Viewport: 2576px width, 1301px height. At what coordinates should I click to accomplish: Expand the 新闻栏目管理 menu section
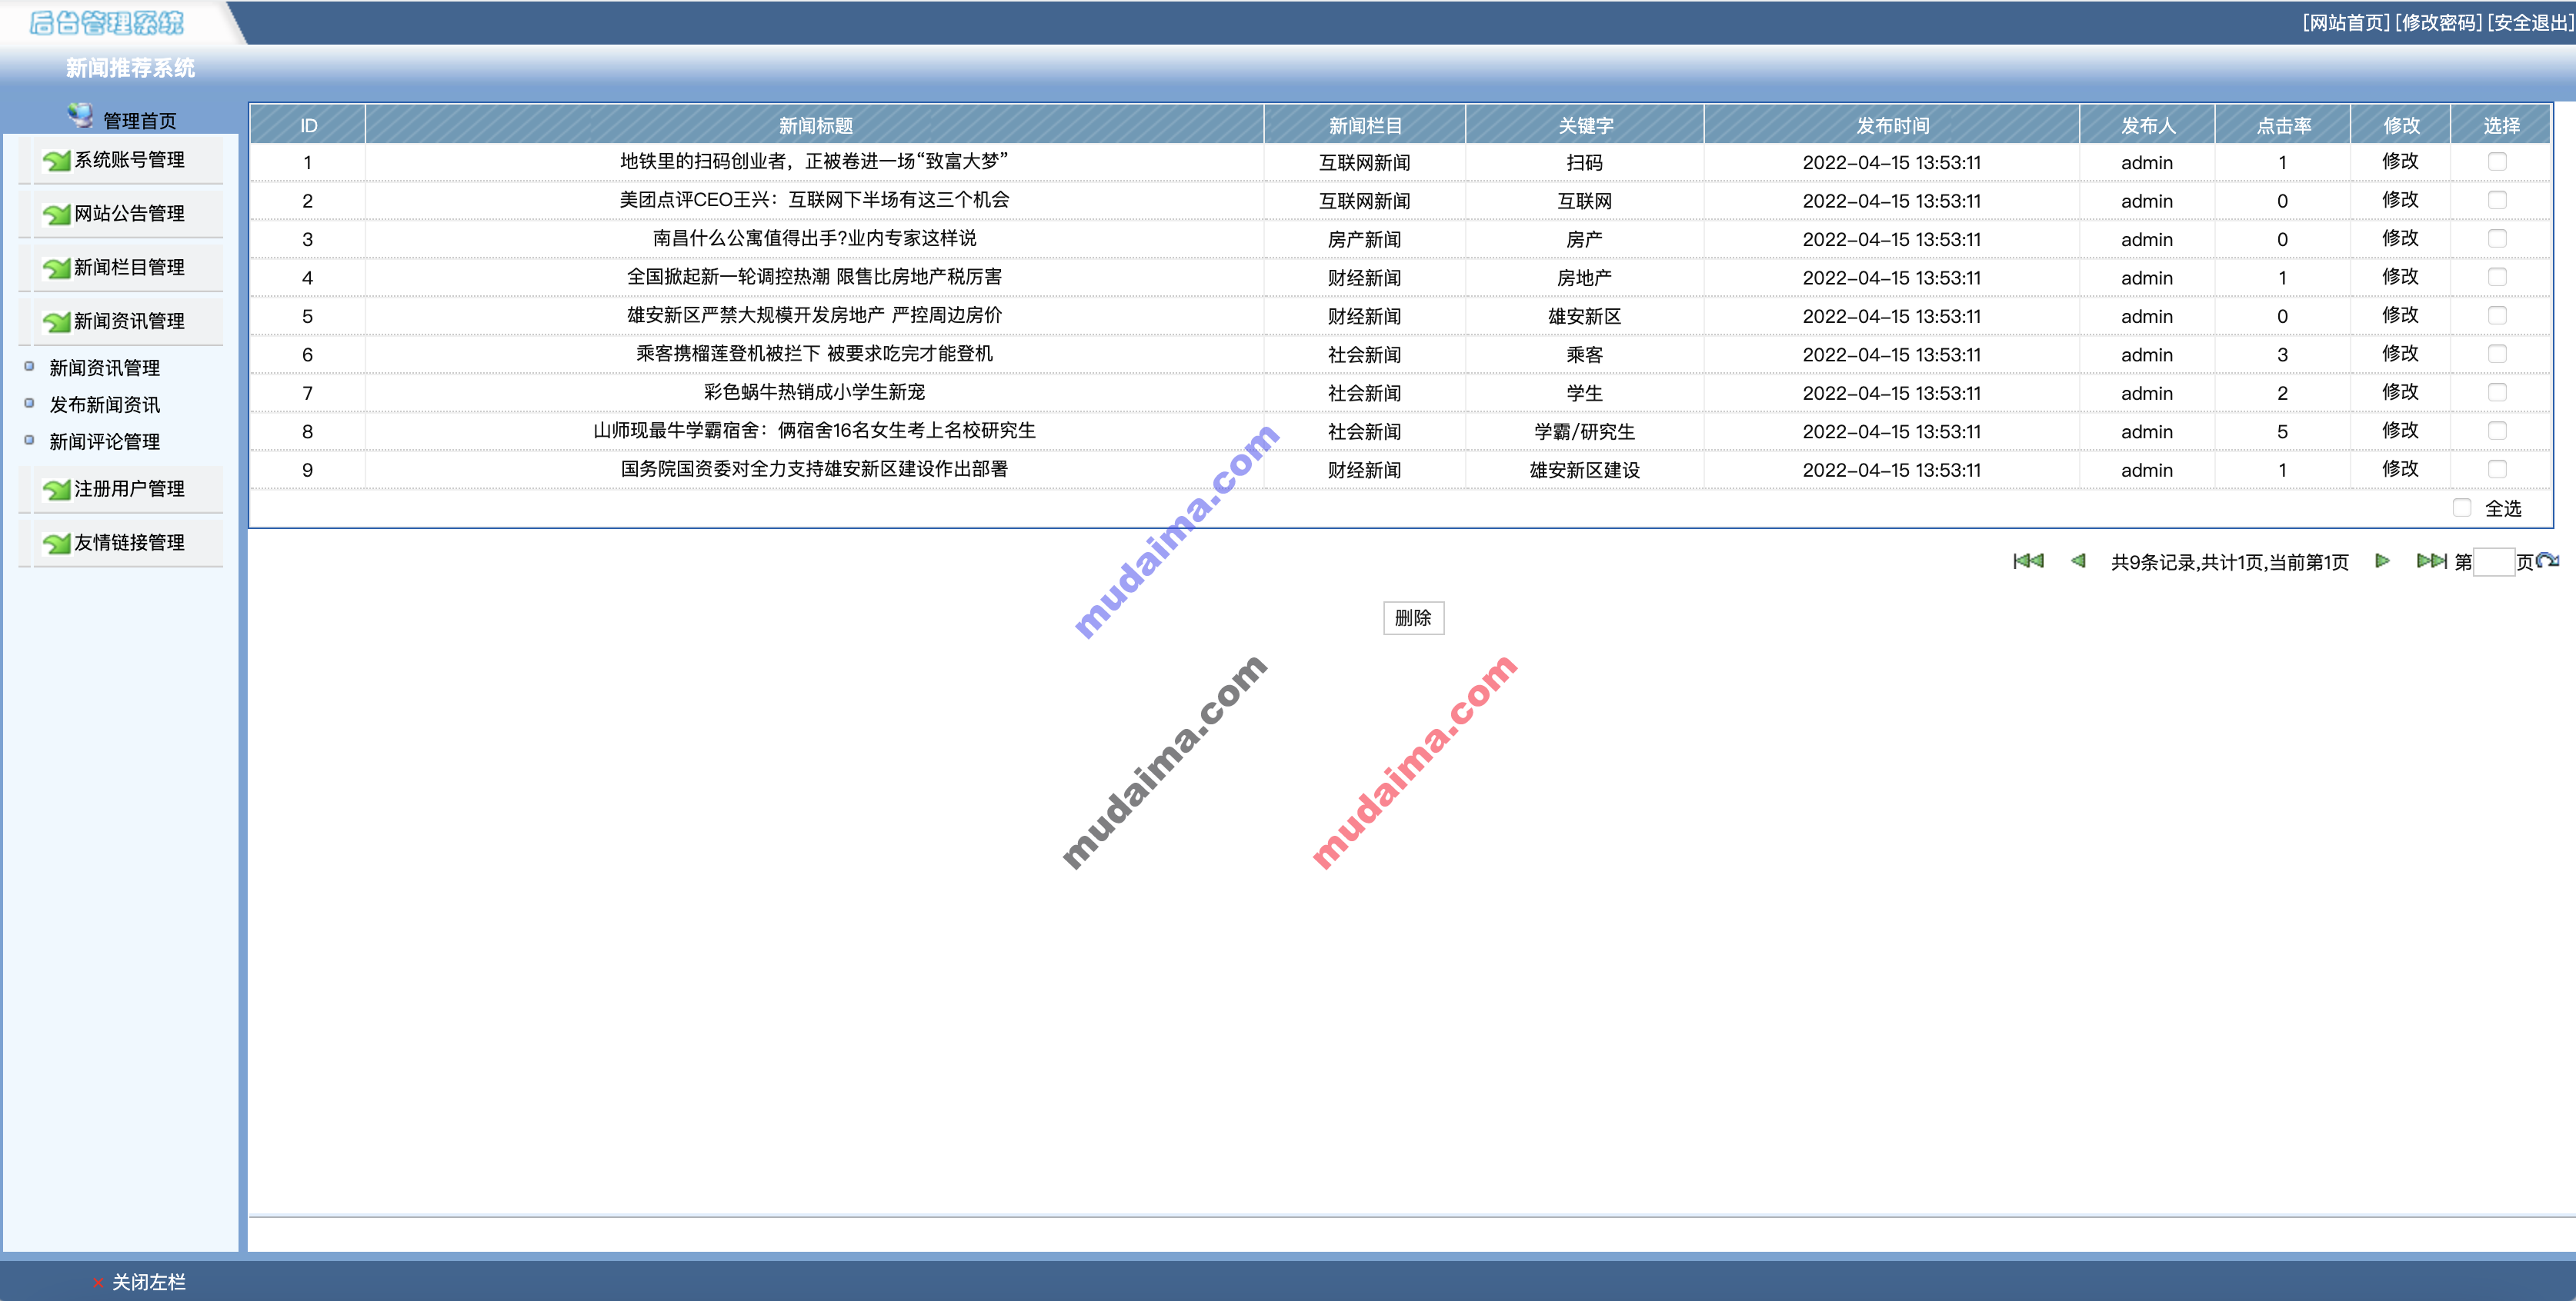click(129, 268)
